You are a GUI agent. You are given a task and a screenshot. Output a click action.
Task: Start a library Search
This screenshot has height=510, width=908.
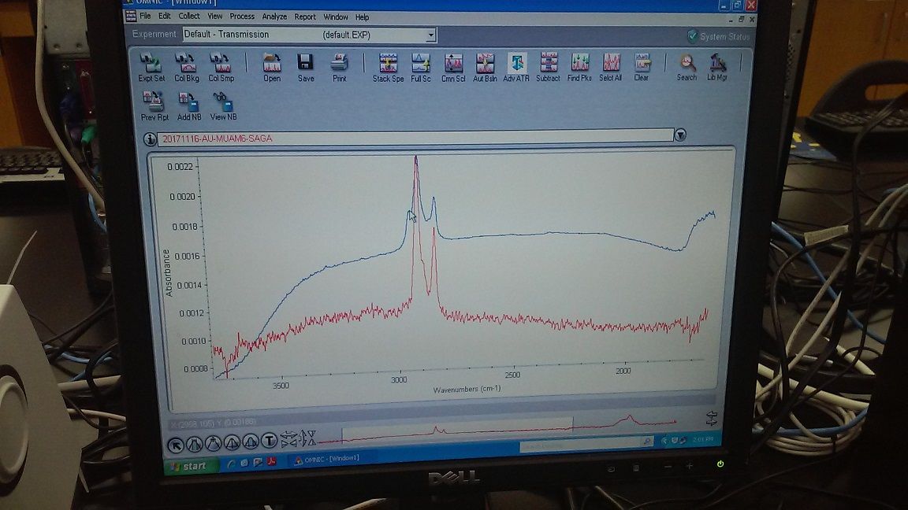pos(687,67)
